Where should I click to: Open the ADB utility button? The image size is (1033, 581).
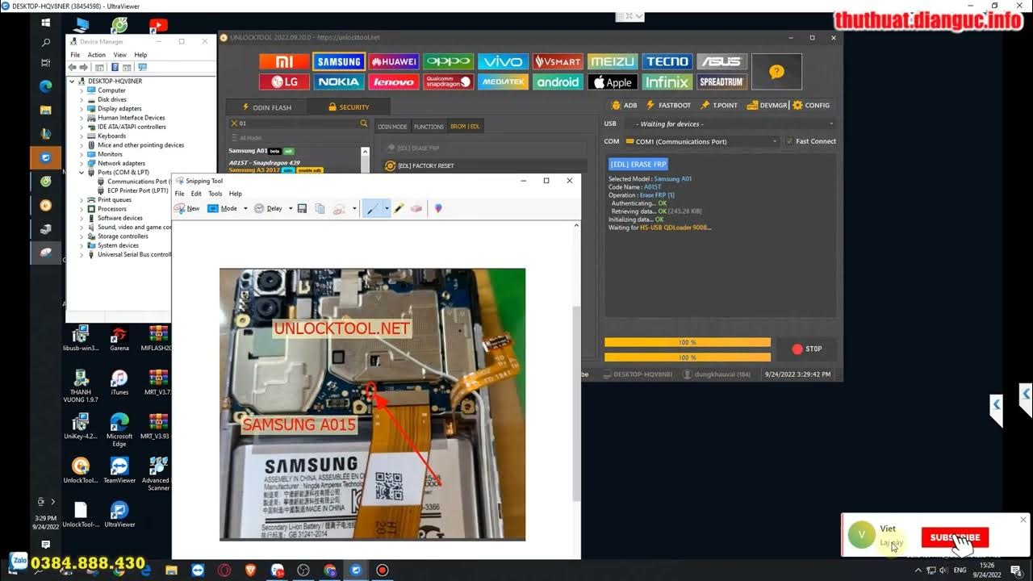tap(625, 105)
